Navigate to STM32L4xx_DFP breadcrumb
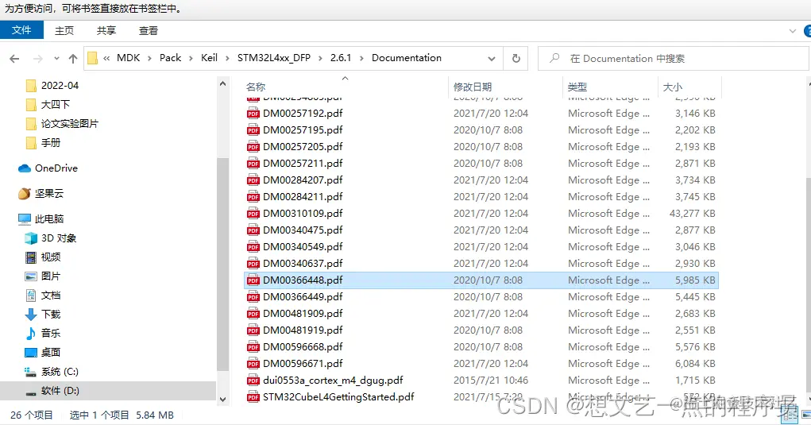Screen dimensions: 811x425 tap(273, 58)
